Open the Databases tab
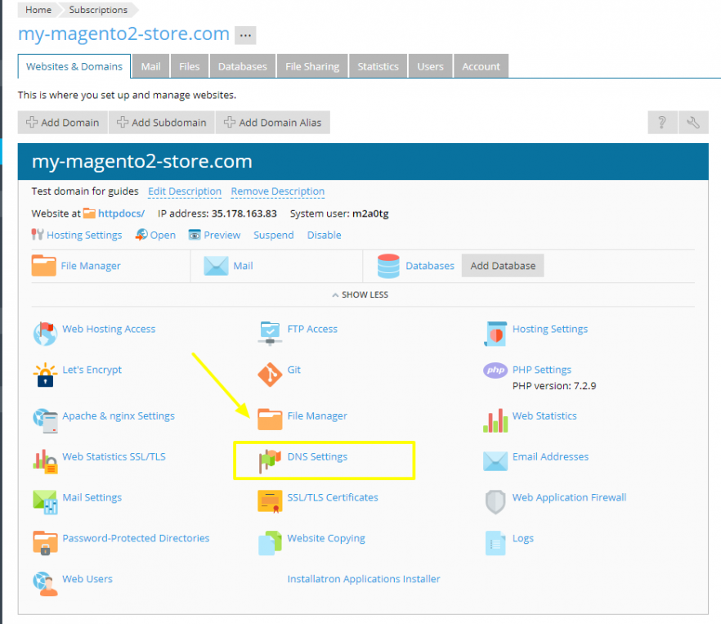 tap(242, 66)
